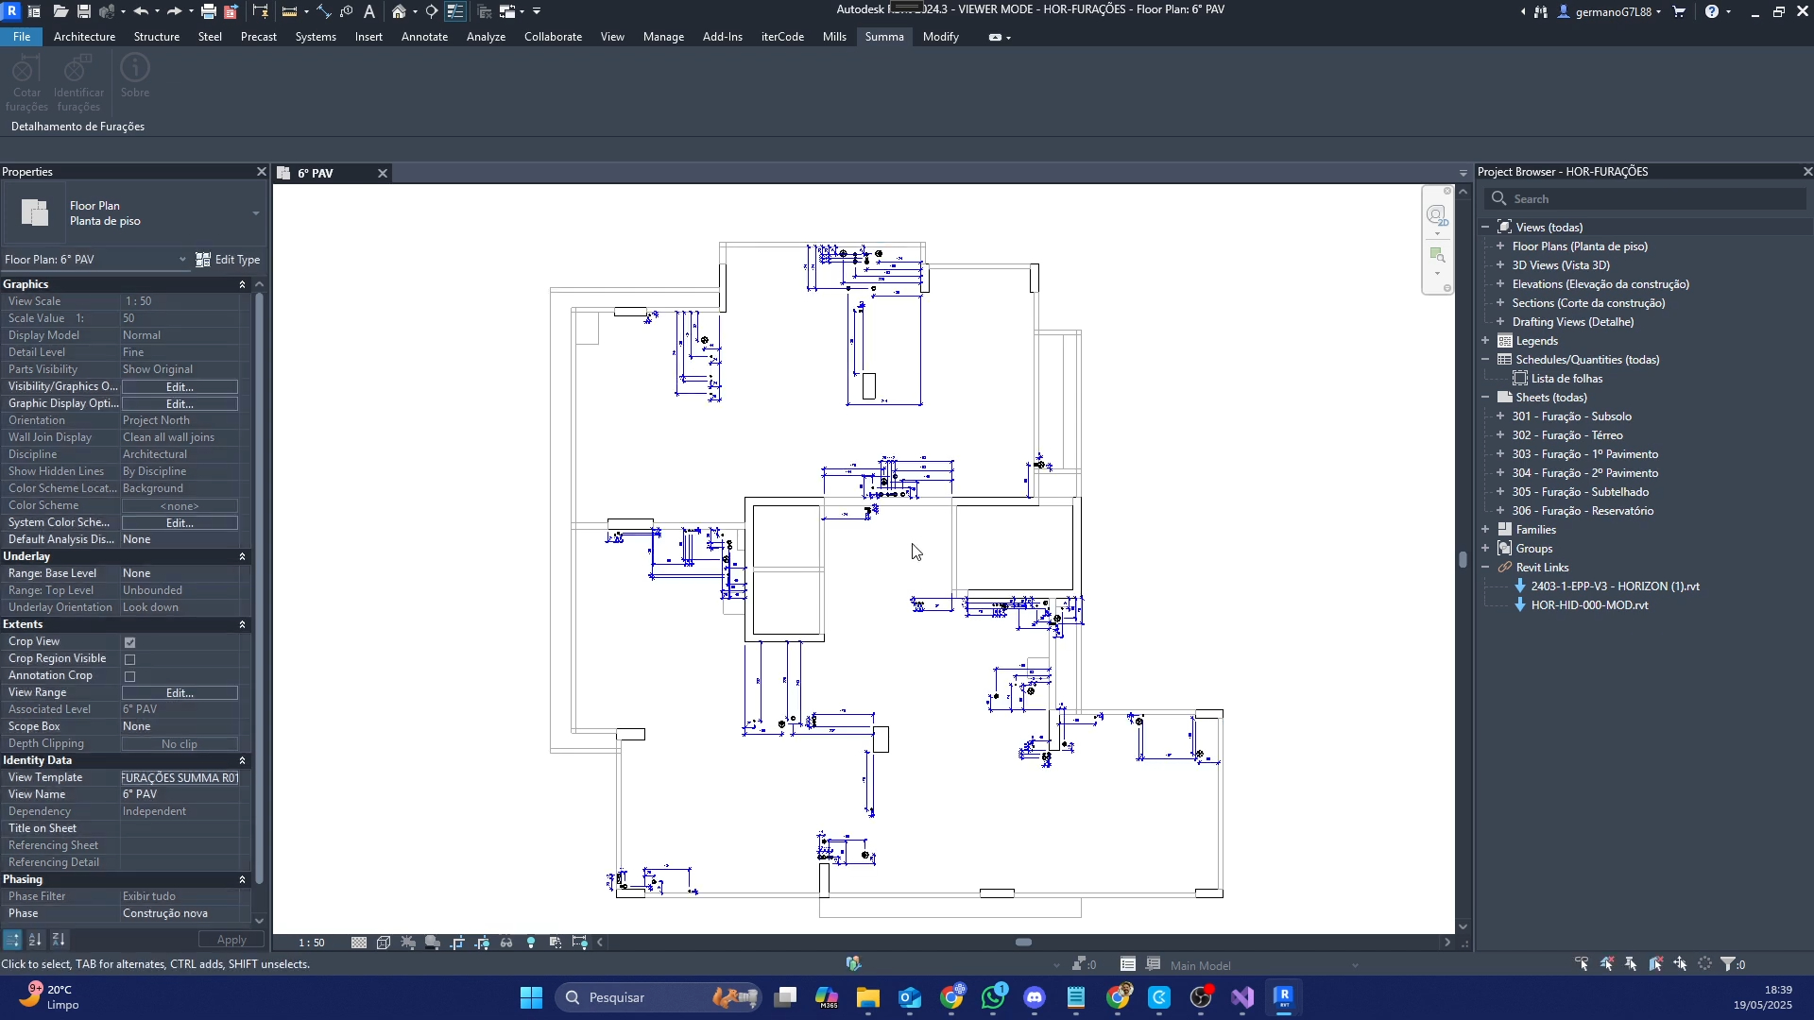Switch to the Modify ribbon tab
Image resolution: width=1814 pixels, height=1020 pixels.
click(x=940, y=37)
